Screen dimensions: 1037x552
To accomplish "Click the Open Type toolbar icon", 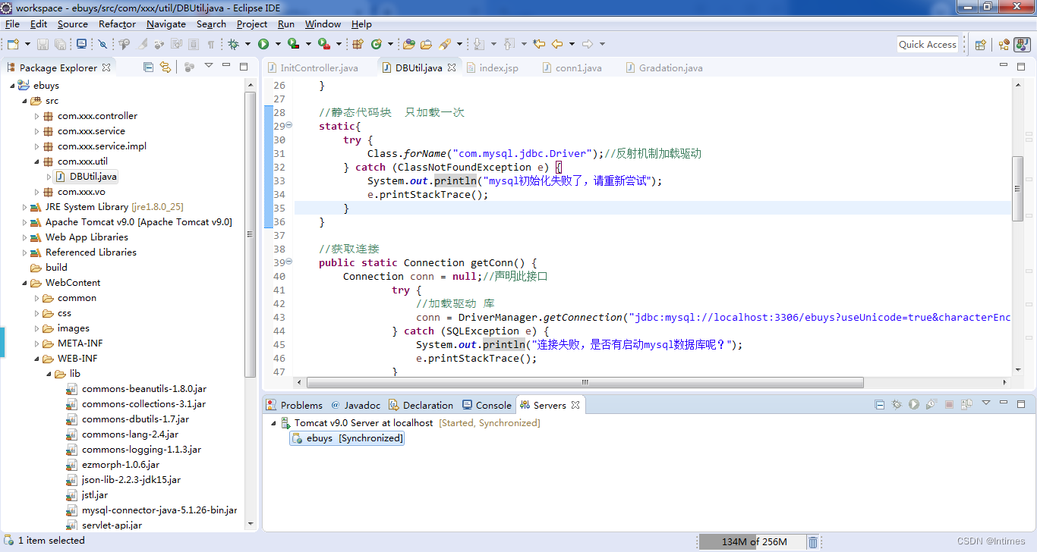I will (409, 44).
